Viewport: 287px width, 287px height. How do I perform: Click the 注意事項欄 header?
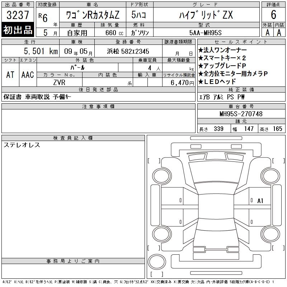(98, 106)
